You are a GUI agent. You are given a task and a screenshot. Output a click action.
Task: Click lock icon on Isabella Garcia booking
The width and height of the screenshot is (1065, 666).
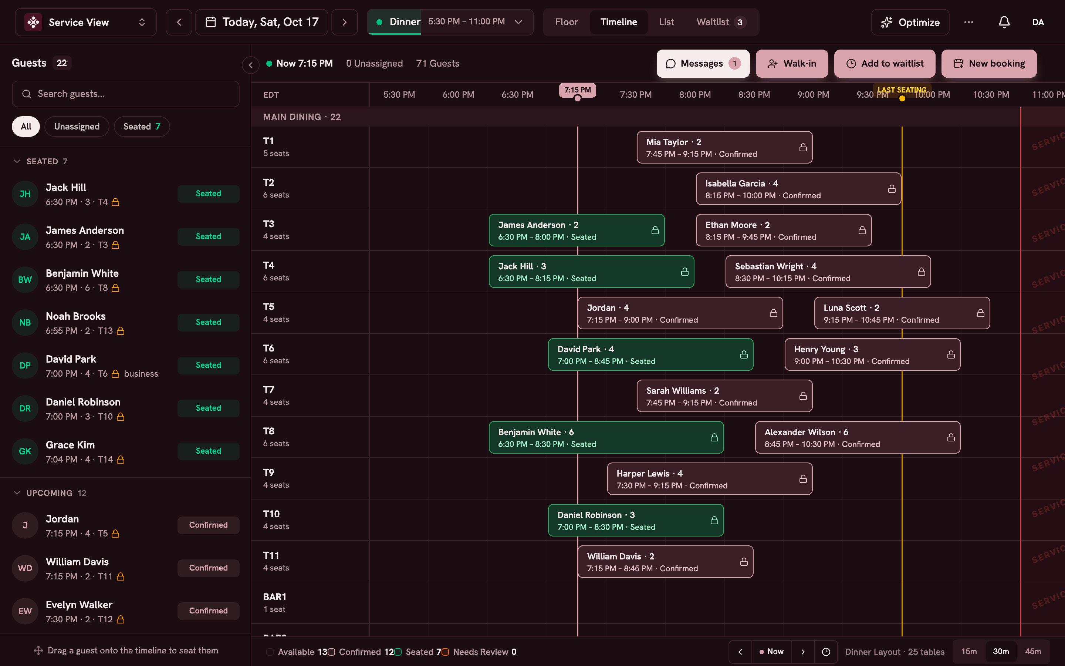point(892,189)
